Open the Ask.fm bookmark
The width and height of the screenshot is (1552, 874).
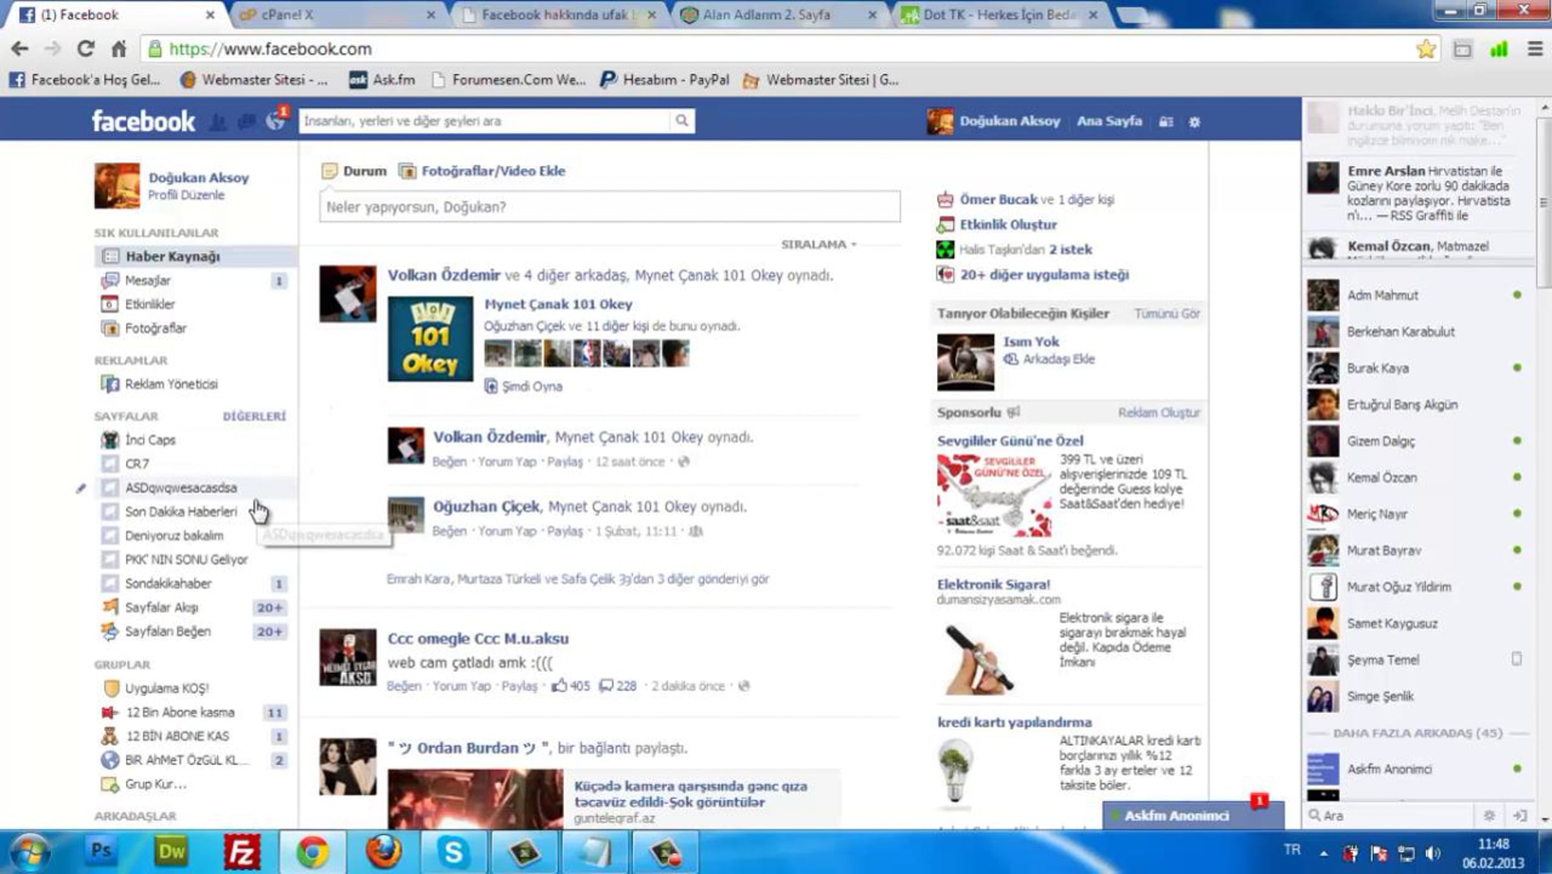tap(382, 80)
